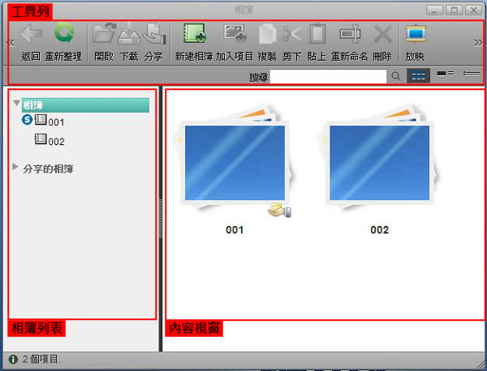Select album 002 in the tree list
The height and width of the screenshot is (371, 487).
pyautogui.click(x=55, y=141)
